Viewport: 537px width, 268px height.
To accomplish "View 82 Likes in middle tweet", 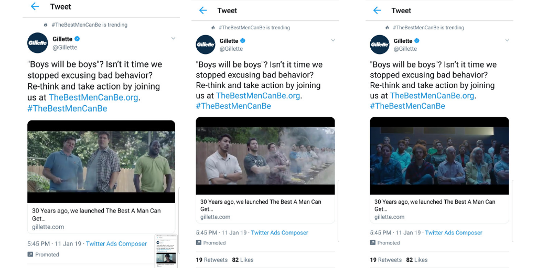I will (243, 260).
